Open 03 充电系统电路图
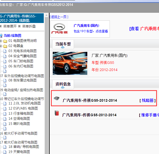This screenshot has width=159, height=154. point(23,51)
